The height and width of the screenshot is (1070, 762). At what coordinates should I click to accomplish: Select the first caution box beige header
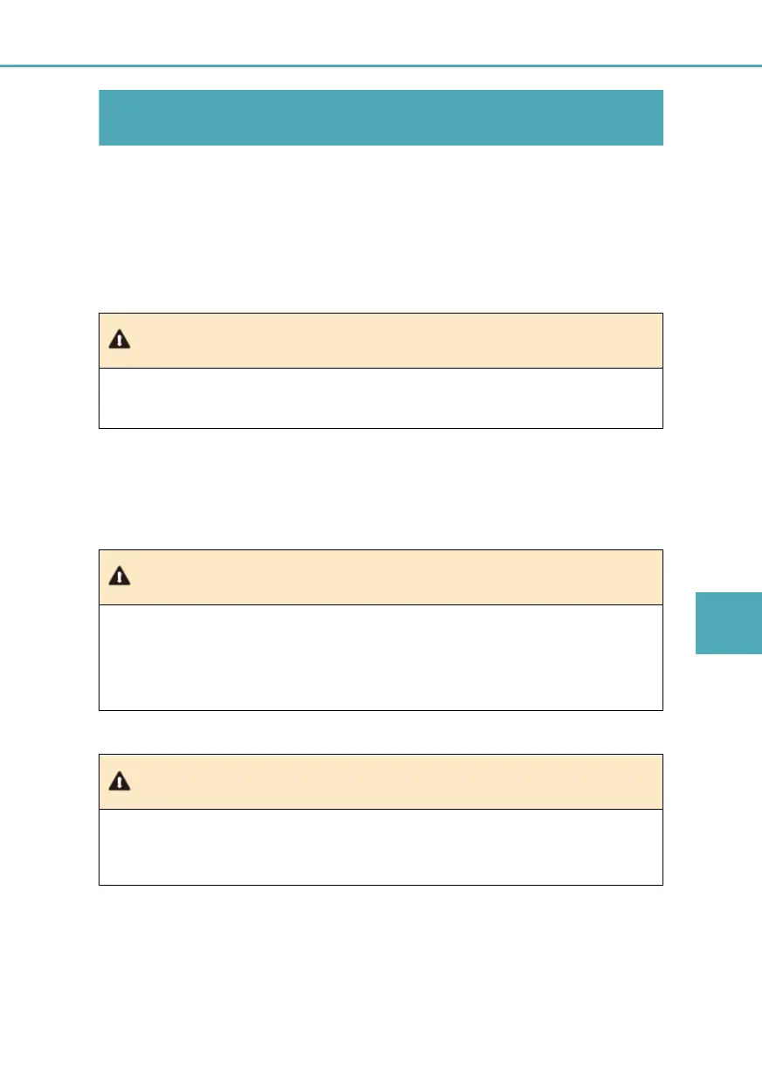click(381, 341)
